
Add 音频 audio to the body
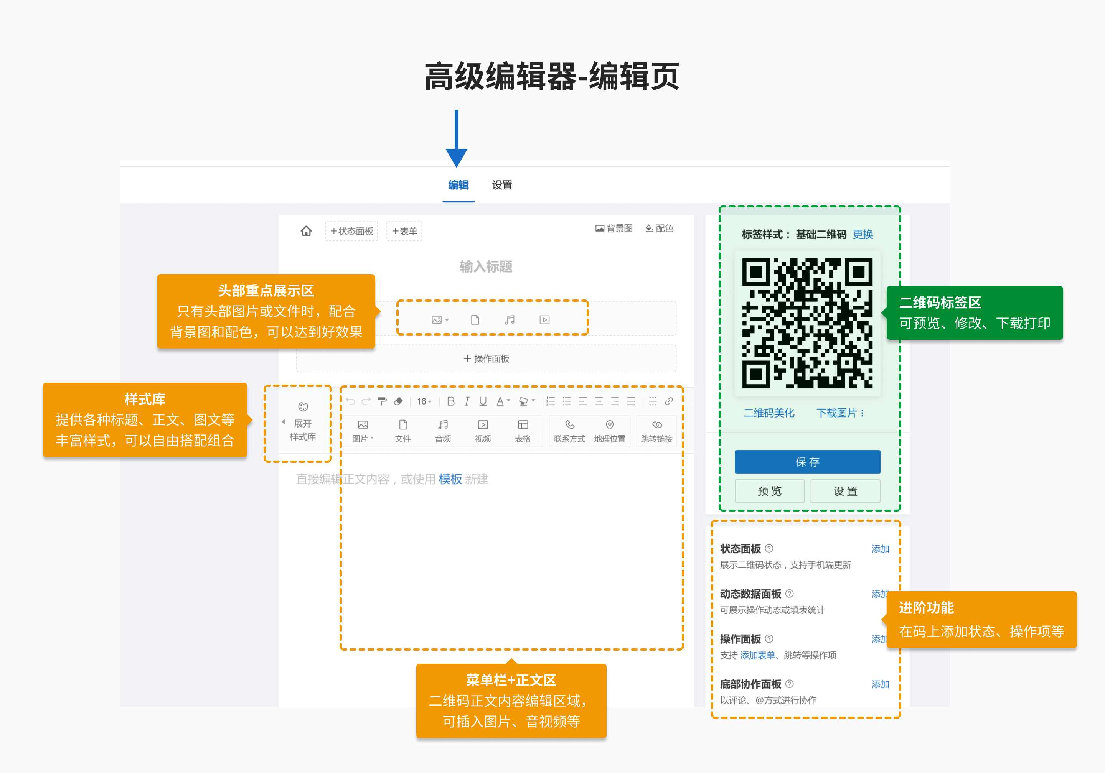click(x=443, y=431)
